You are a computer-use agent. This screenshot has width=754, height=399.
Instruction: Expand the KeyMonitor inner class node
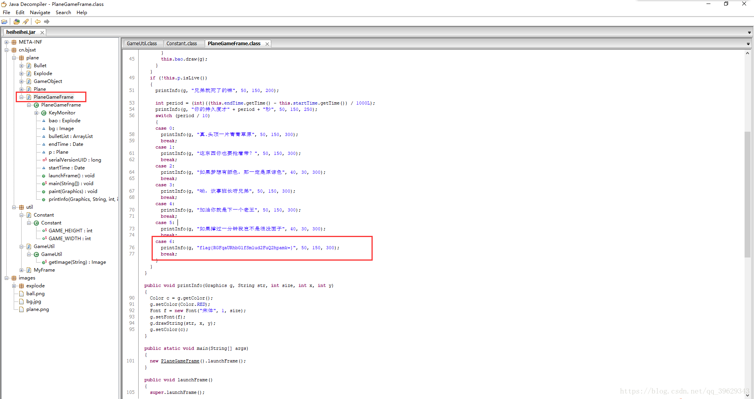[37, 113]
